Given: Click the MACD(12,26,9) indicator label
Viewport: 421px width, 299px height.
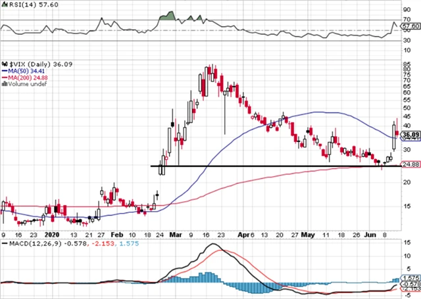Looking at the screenshot, I should click(26, 244).
